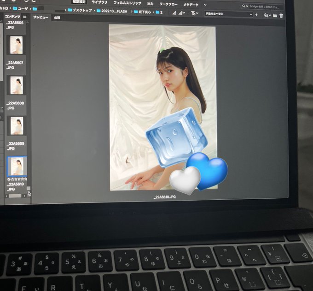Viewport: 313px width, 291px height.
Task: Select thumbnail above _22A5607.JPG label
Action: coord(17,45)
